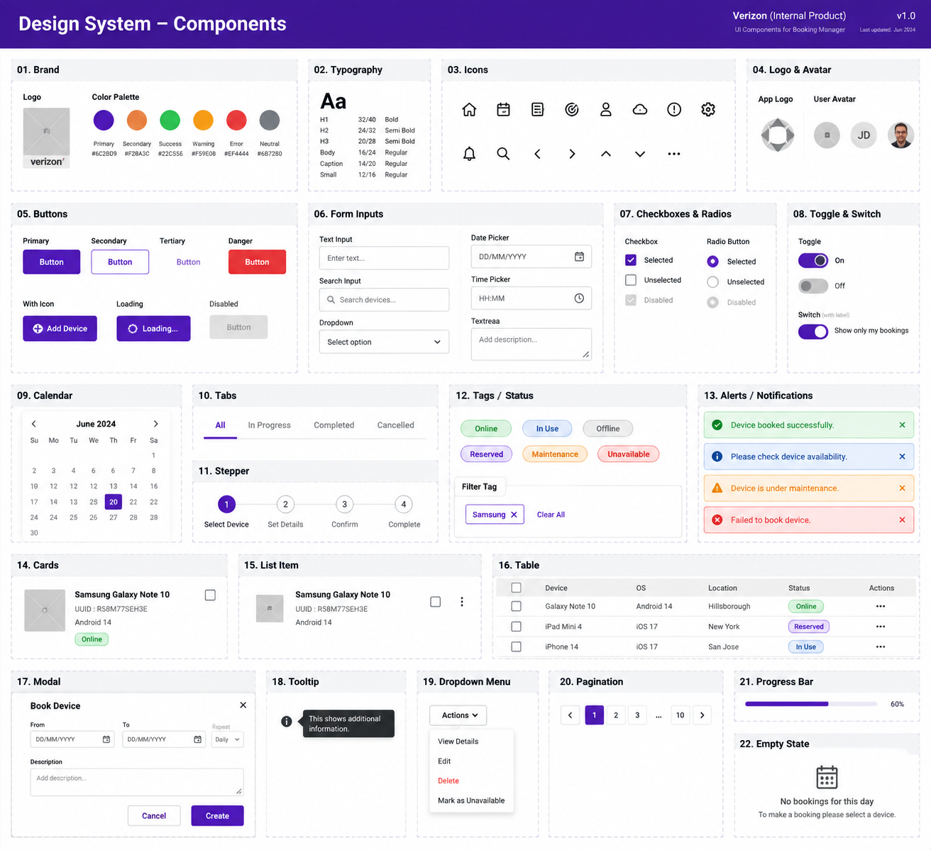This screenshot has height=850, width=931.
Task: Check the Unselected checkbox
Action: [631, 280]
